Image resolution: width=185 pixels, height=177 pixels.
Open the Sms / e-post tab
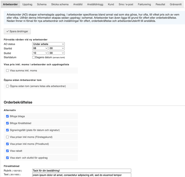point(126,4)
